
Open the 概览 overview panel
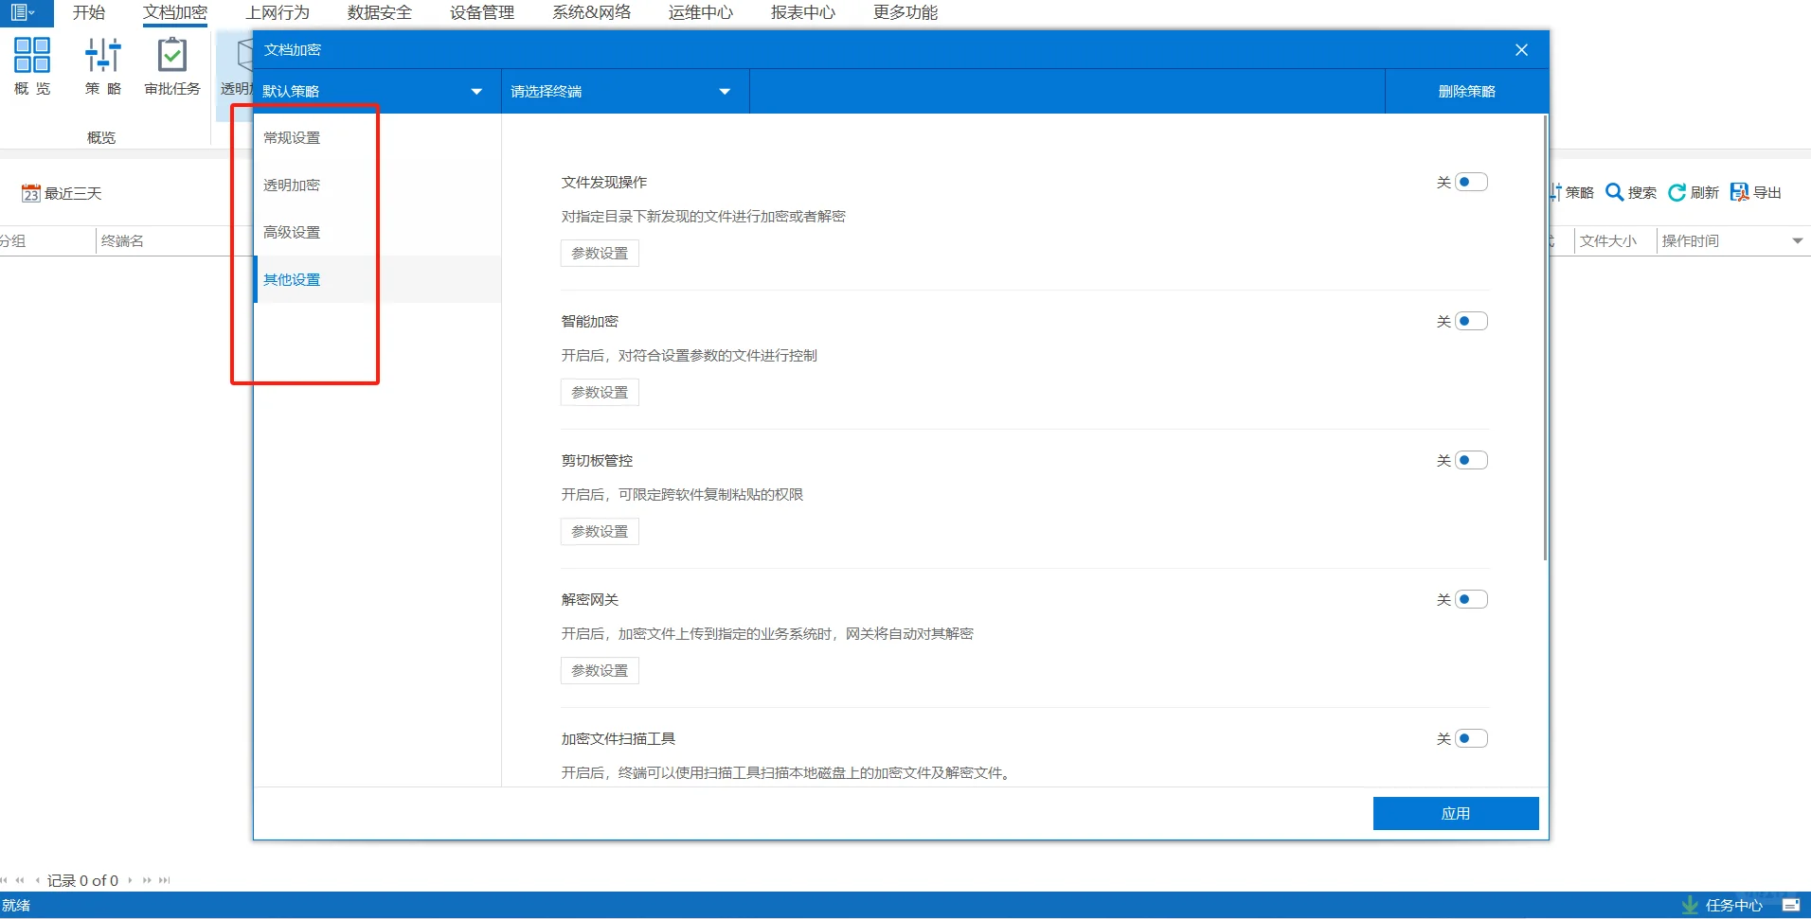coord(31,66)
